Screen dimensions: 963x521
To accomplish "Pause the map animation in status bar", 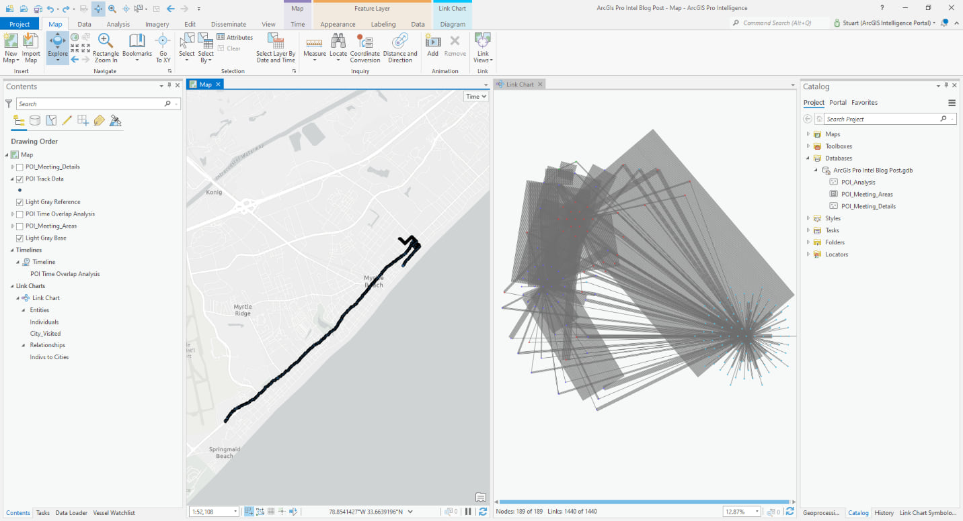I will point(469,511).
